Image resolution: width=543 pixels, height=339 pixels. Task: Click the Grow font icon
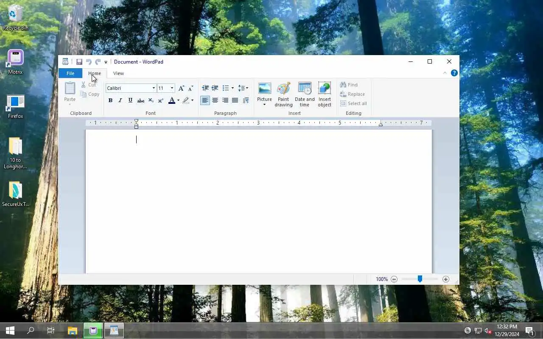pyautogui.click(x=181, y=88)
